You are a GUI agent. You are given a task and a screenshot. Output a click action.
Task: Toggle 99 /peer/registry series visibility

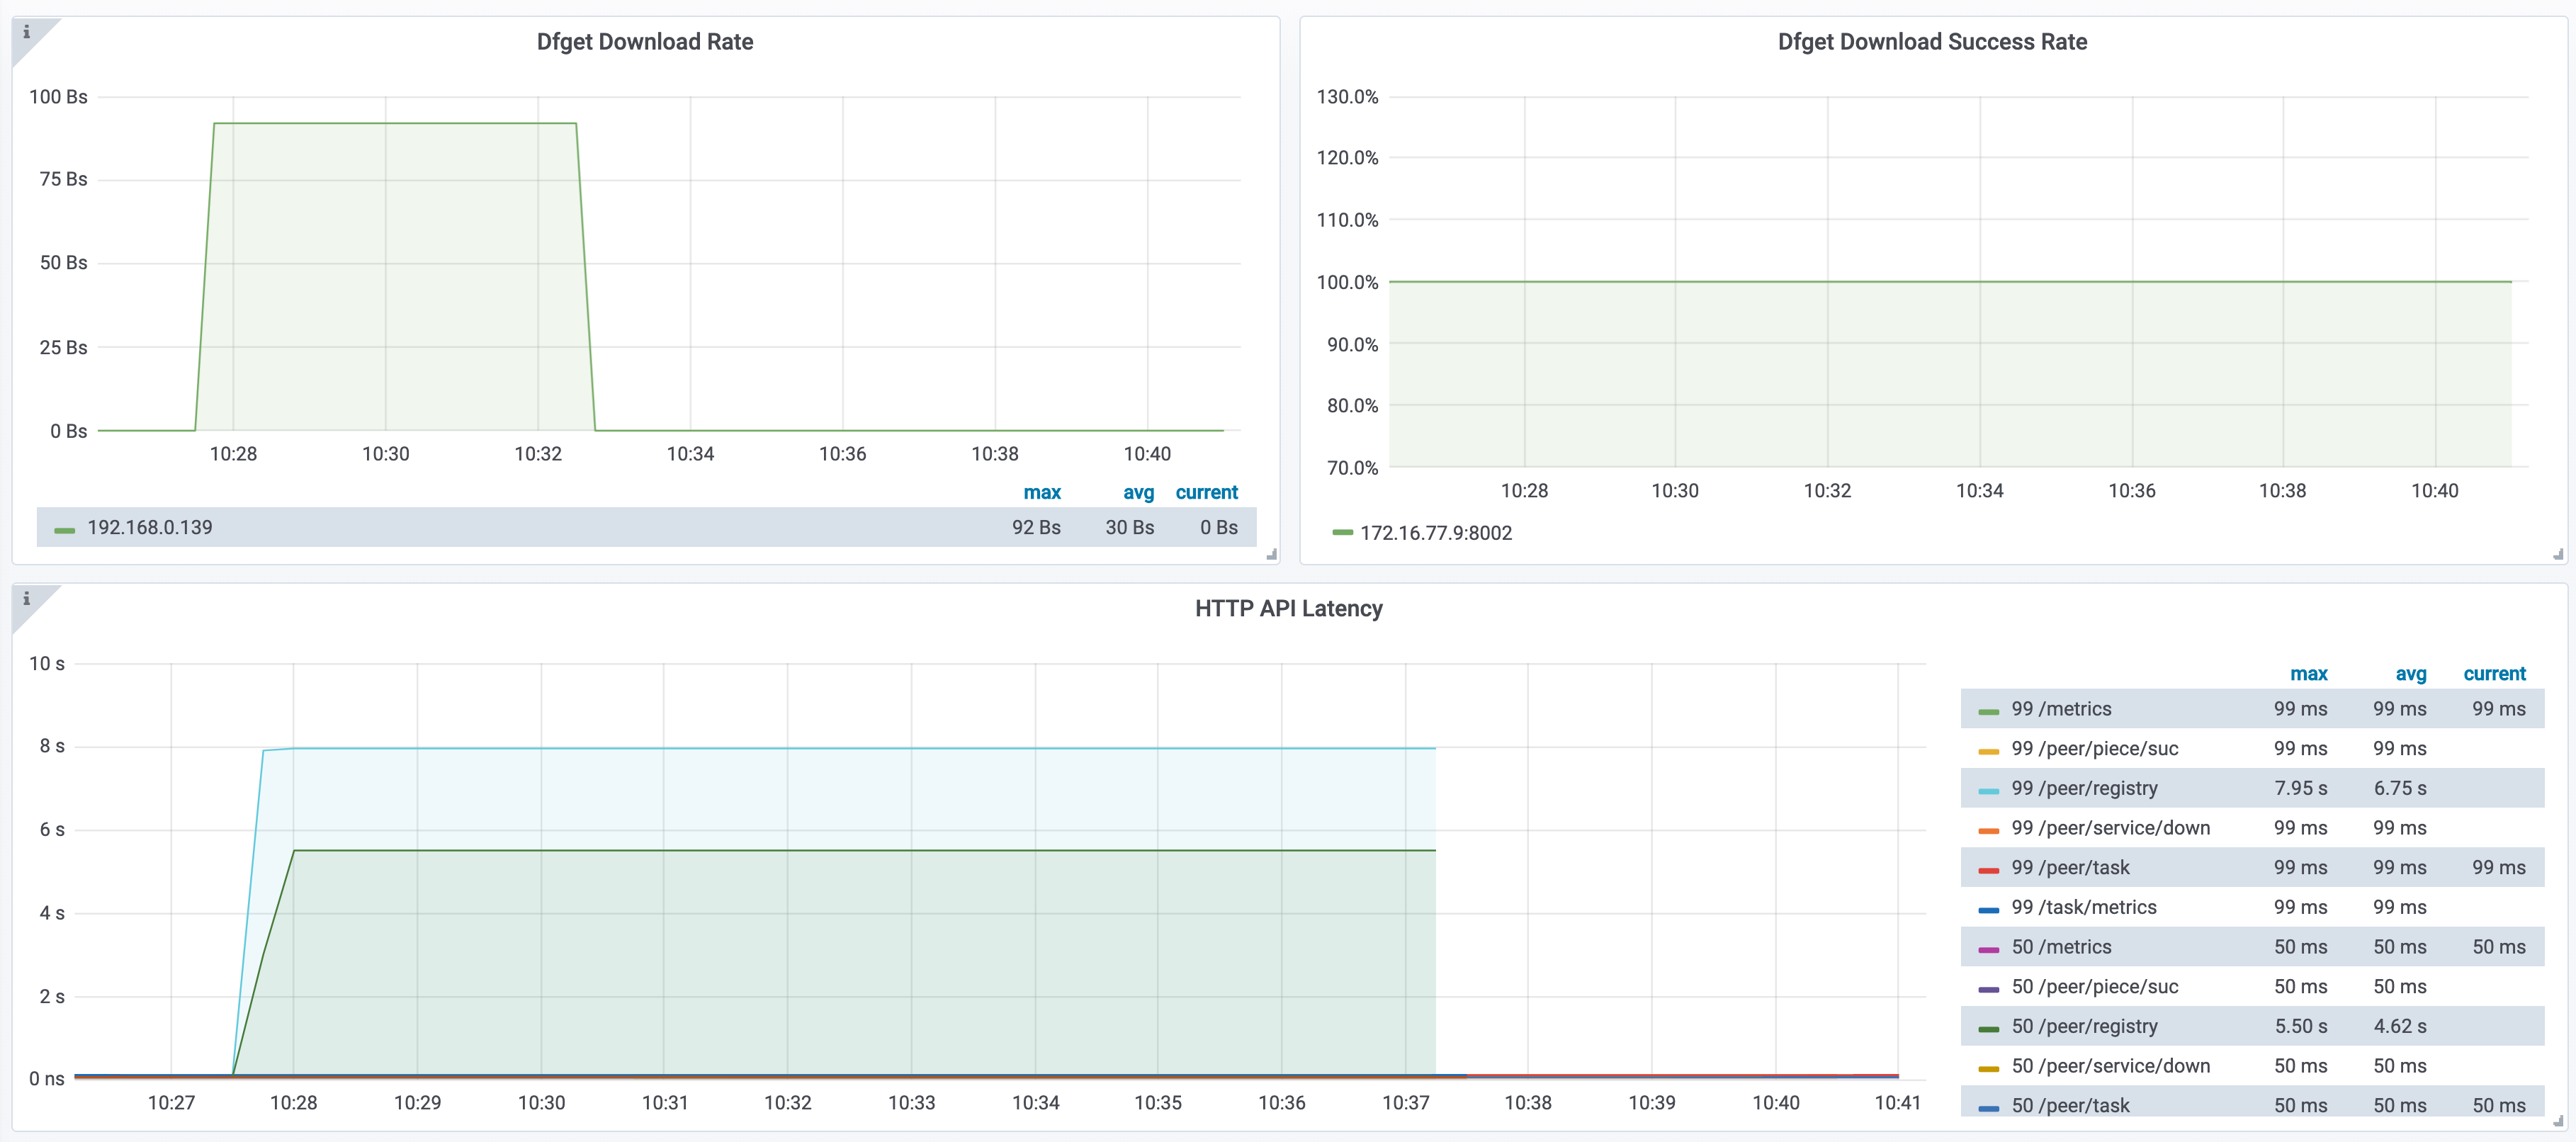(2085, 788)
